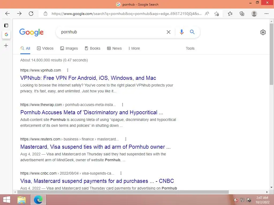
Task: Click the https://www.vpnhub.com URL text
Action: pyautogui.click(x=41, y=70)
